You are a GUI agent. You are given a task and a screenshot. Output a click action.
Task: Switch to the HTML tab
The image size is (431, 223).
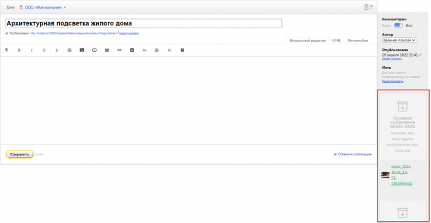click(x=336, y=41)
